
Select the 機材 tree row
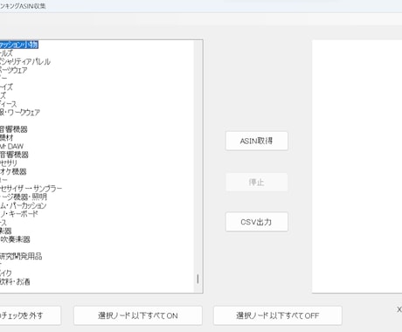7,137
